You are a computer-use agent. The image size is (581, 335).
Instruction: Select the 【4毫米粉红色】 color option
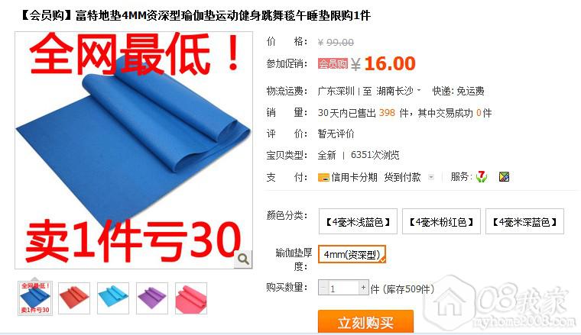point(441,222)
